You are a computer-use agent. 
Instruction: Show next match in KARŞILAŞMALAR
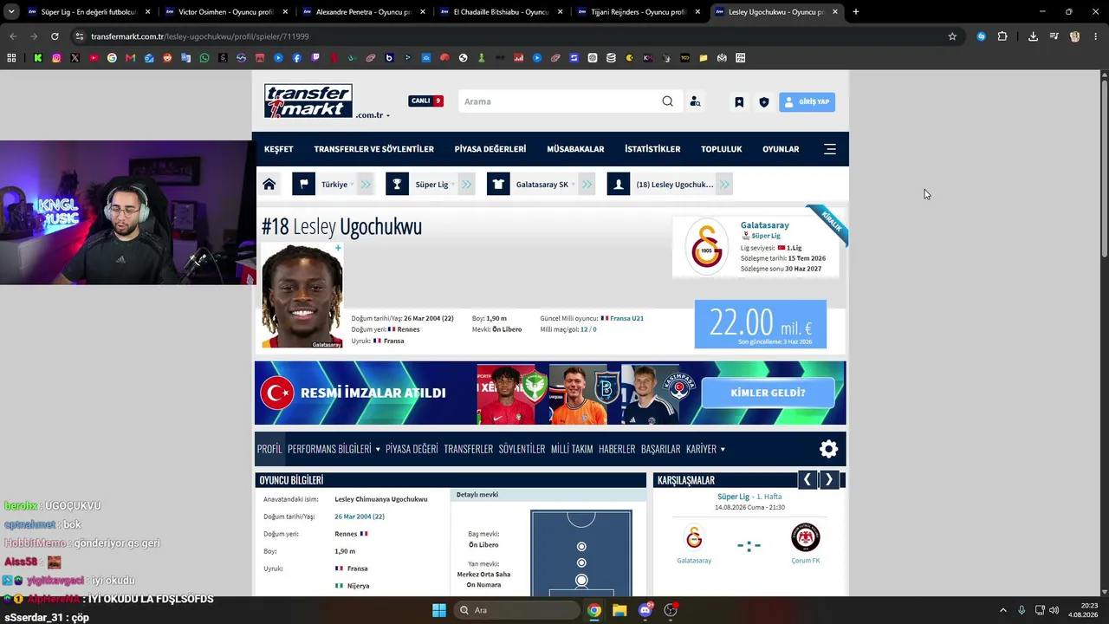tap(828, 479)
